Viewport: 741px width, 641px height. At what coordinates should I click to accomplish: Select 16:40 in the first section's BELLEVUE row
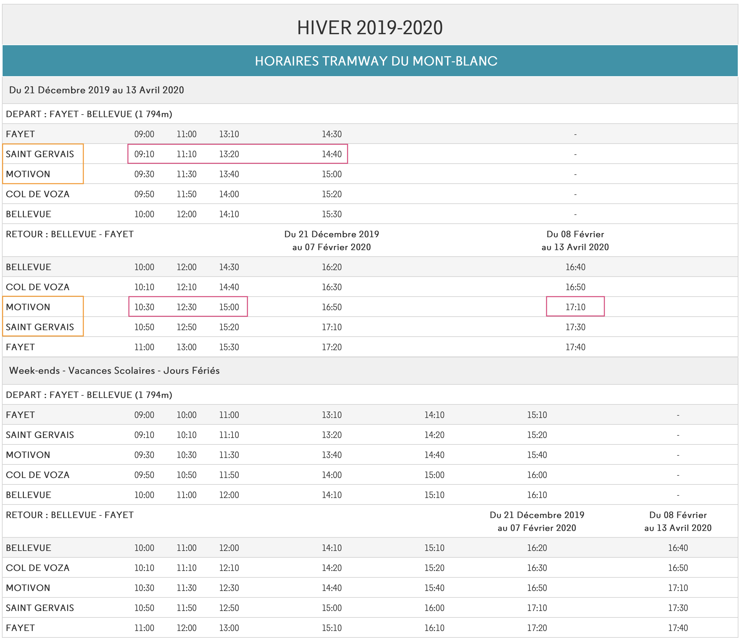point(575,267)
